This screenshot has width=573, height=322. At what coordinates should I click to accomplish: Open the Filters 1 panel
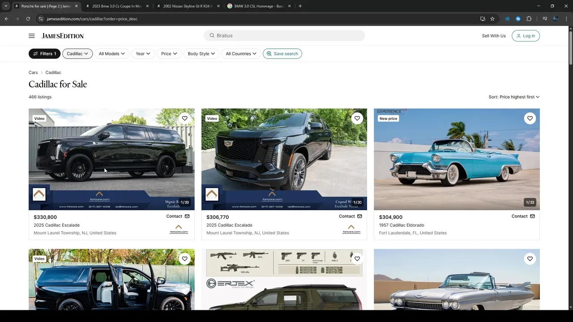[44, 54]
